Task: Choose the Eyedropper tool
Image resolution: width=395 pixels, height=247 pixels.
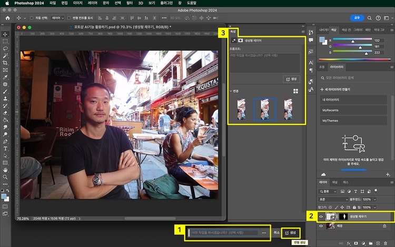Action: (5, 77)
